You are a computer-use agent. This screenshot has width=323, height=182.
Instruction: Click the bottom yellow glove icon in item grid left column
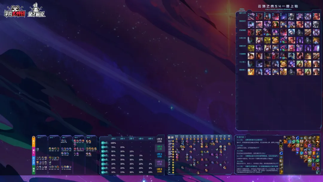pyautogui.click(x=281, y=172)
